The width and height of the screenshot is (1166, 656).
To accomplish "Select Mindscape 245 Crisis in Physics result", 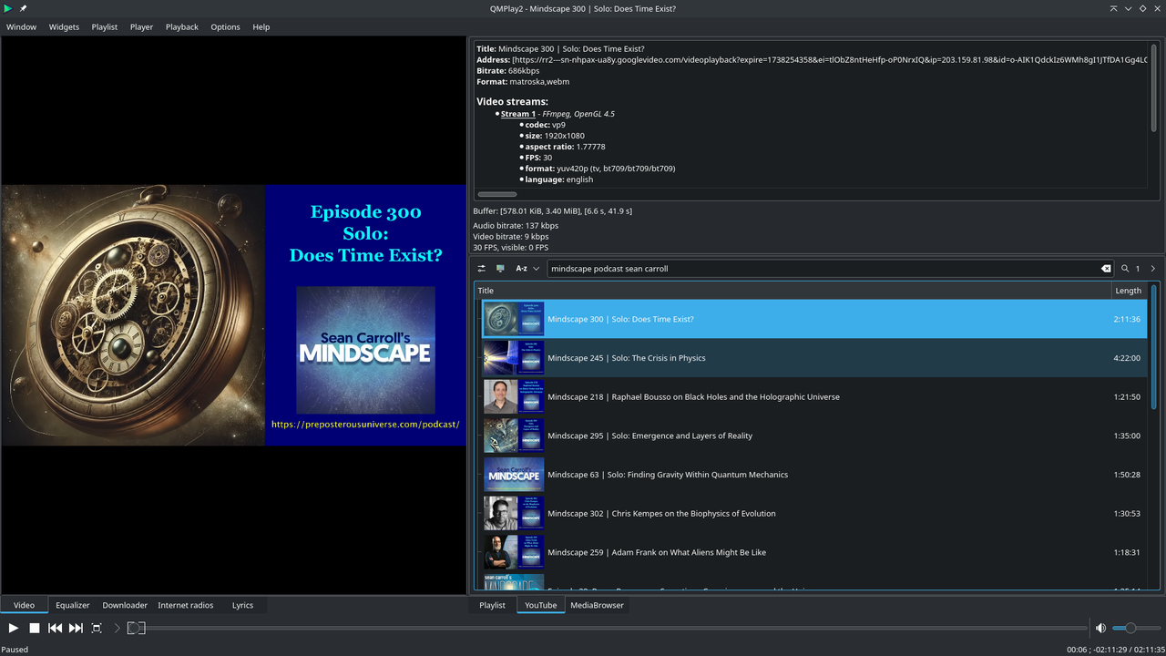I will pos(814,358).
